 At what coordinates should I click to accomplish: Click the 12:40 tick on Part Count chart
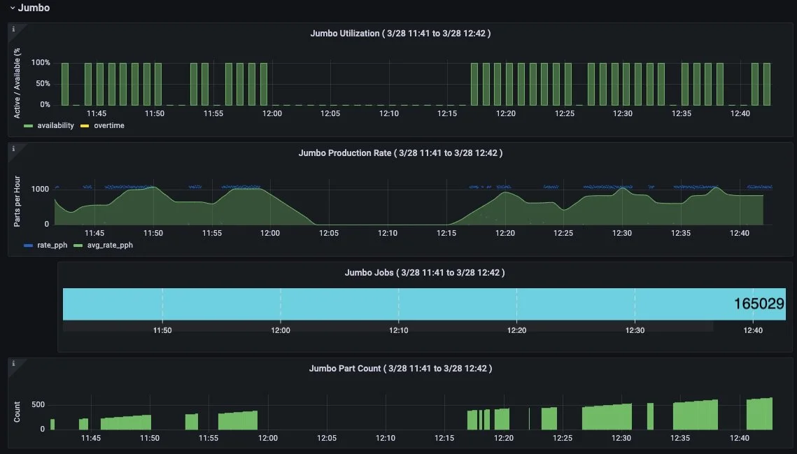click(x=740, y=438)
